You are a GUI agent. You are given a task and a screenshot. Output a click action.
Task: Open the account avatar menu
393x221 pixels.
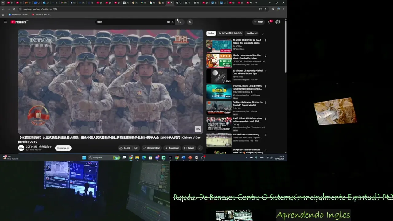coord(278,22)
